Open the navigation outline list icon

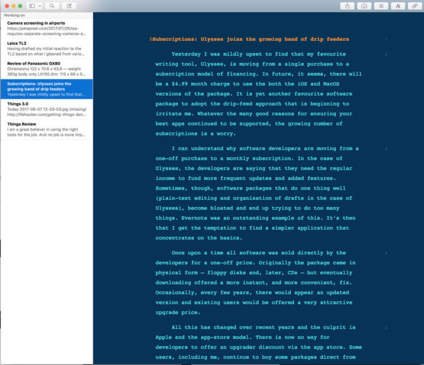[x=381, y=5]
